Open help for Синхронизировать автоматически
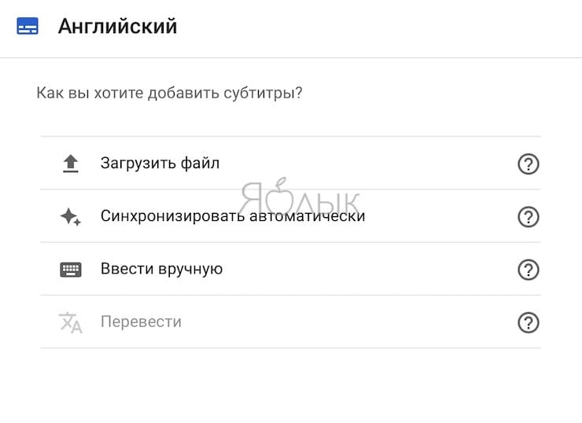 point(529,217)
